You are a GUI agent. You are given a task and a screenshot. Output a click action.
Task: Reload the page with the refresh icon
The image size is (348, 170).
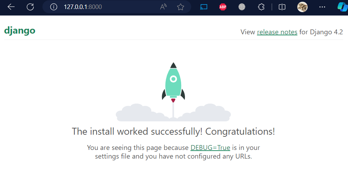coord(30,7)
